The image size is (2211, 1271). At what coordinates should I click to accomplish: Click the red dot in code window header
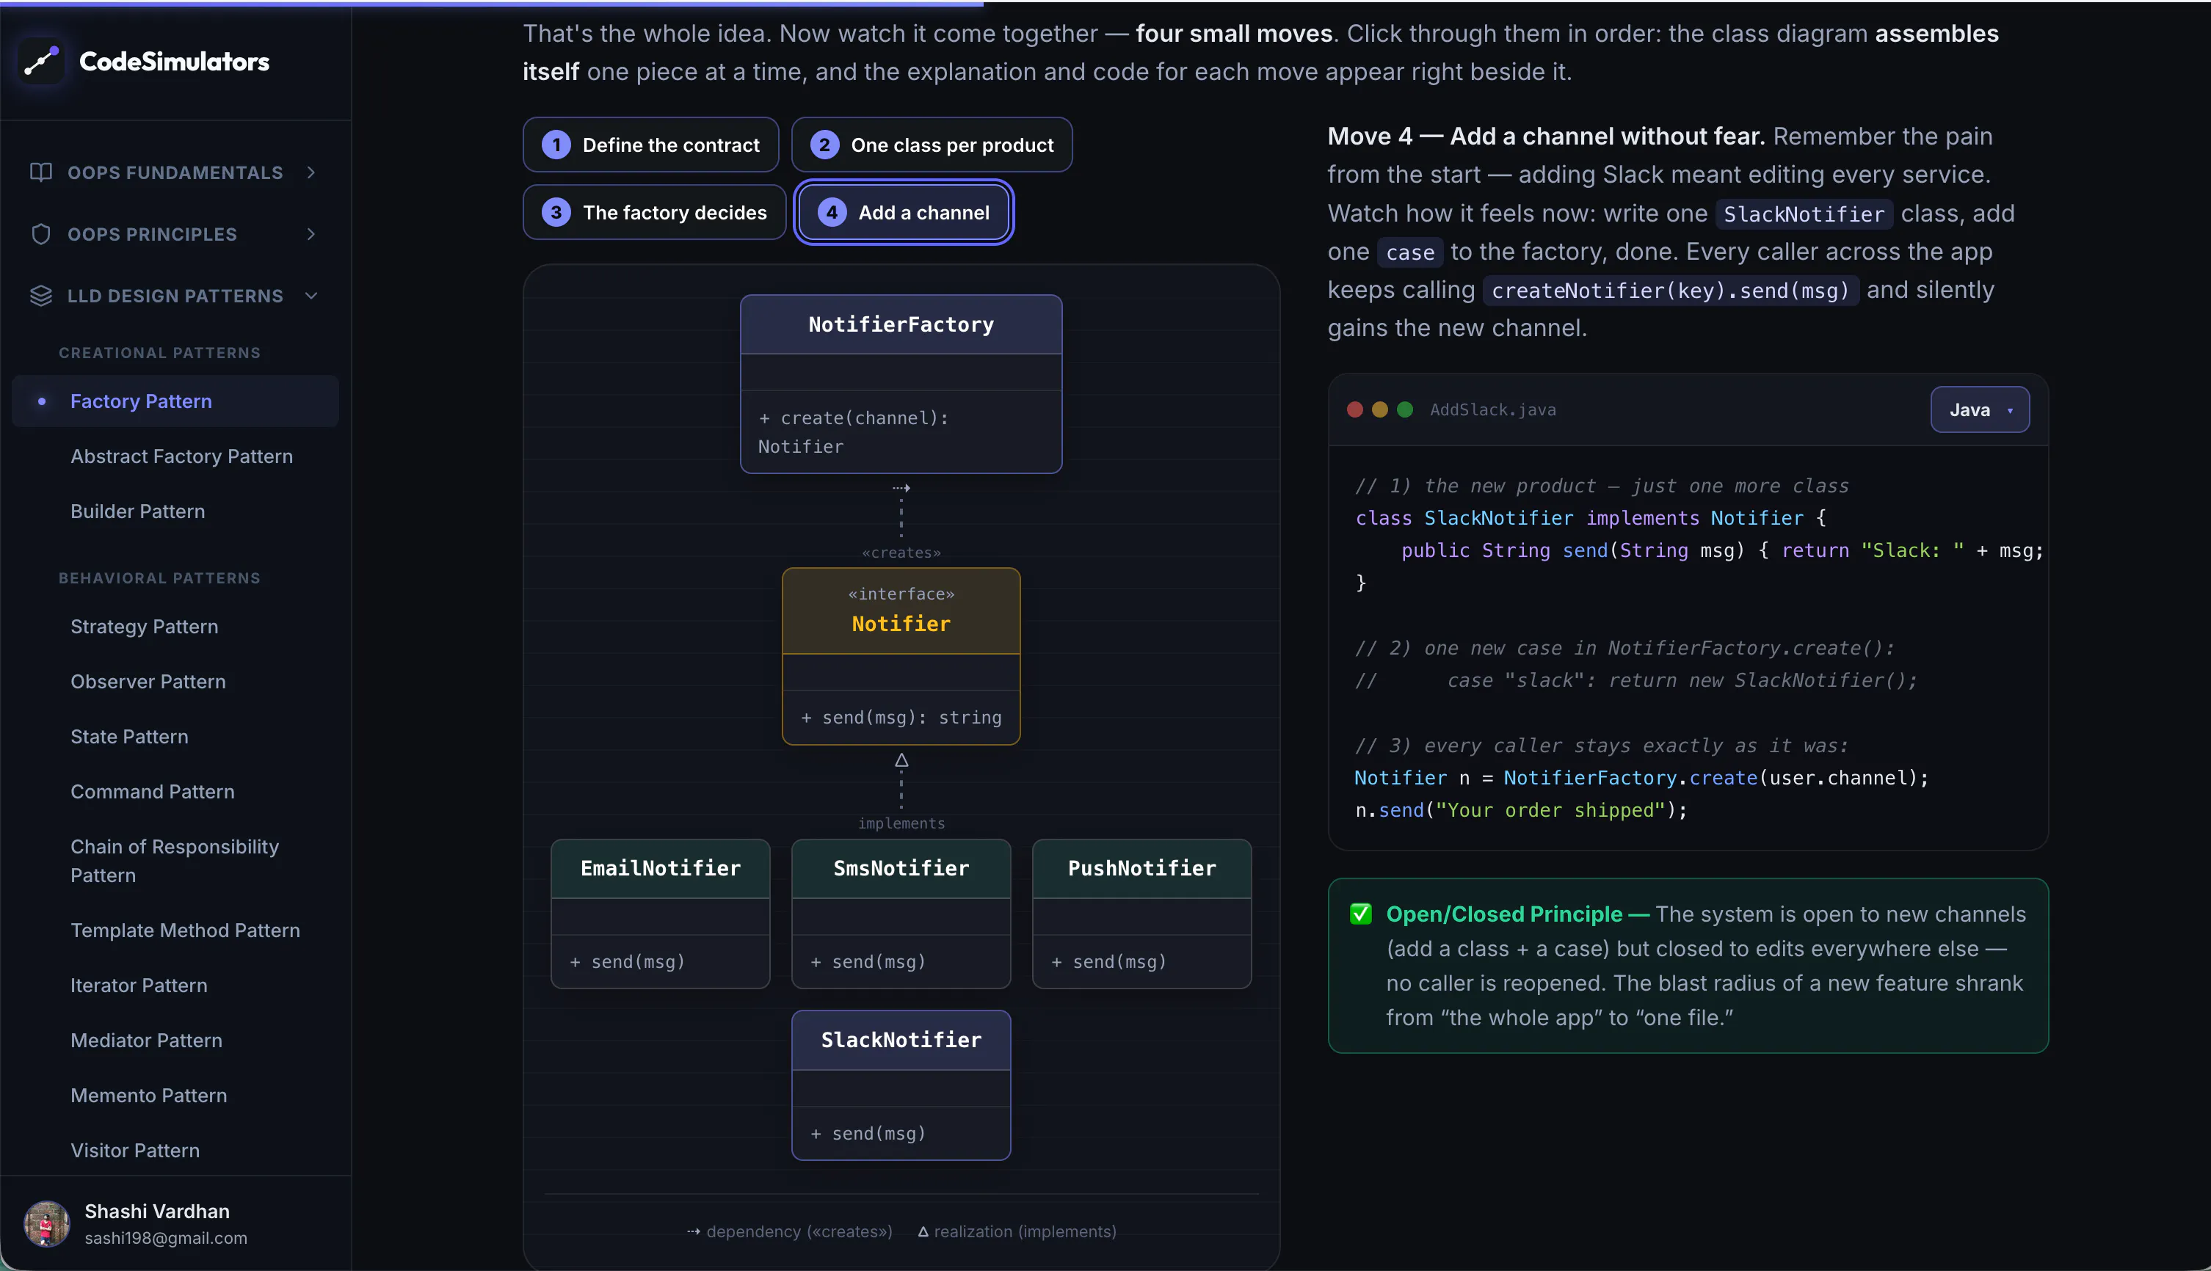pyautogui.click(x=1354, y=409)
